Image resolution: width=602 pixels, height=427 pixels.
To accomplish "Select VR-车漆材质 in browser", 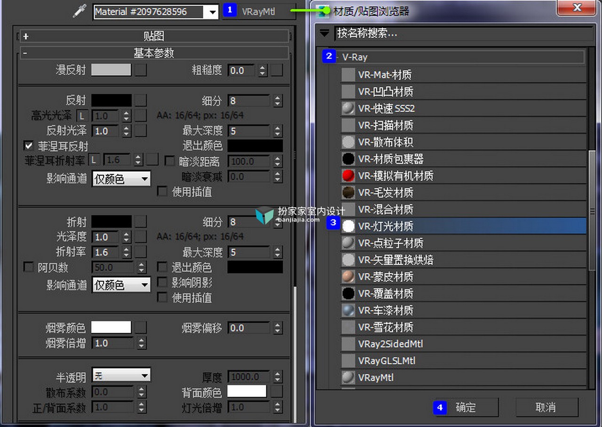I will [x=463, y=310].
